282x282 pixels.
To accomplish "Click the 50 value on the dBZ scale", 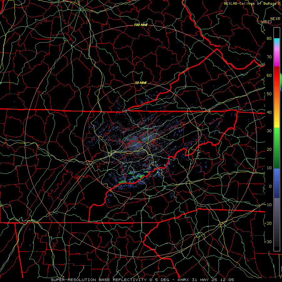I will click(x=269, y=94).
